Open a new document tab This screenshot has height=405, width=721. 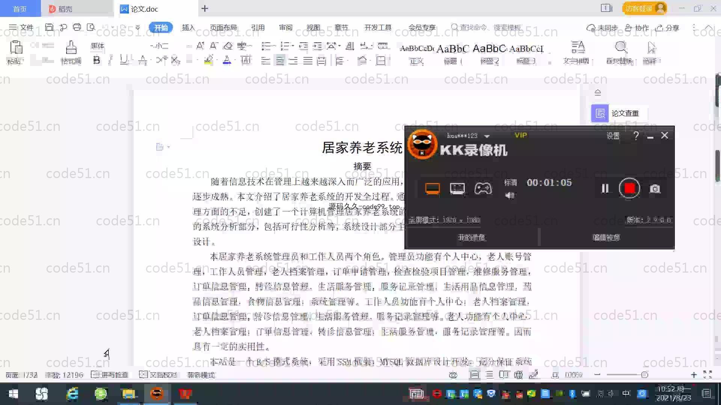pyautogui.click(x=205, y=9)
